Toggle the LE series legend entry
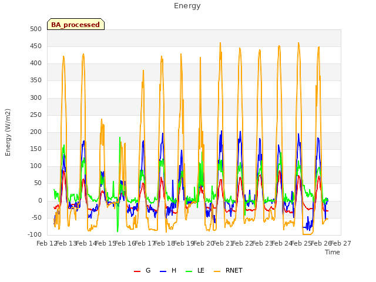 coord(195,270)
